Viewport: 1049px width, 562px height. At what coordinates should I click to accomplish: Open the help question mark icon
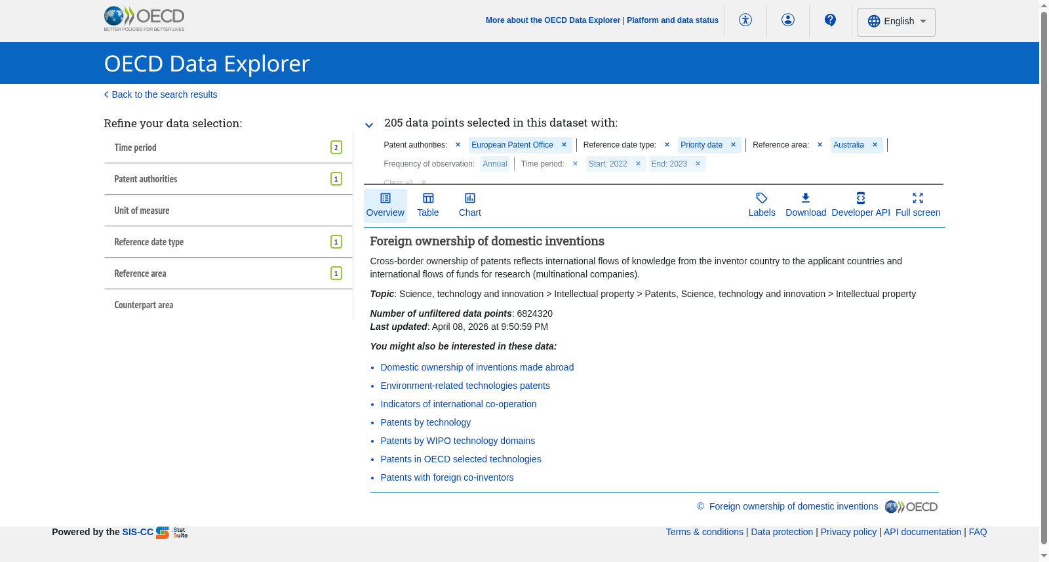[x=831, y=20]
